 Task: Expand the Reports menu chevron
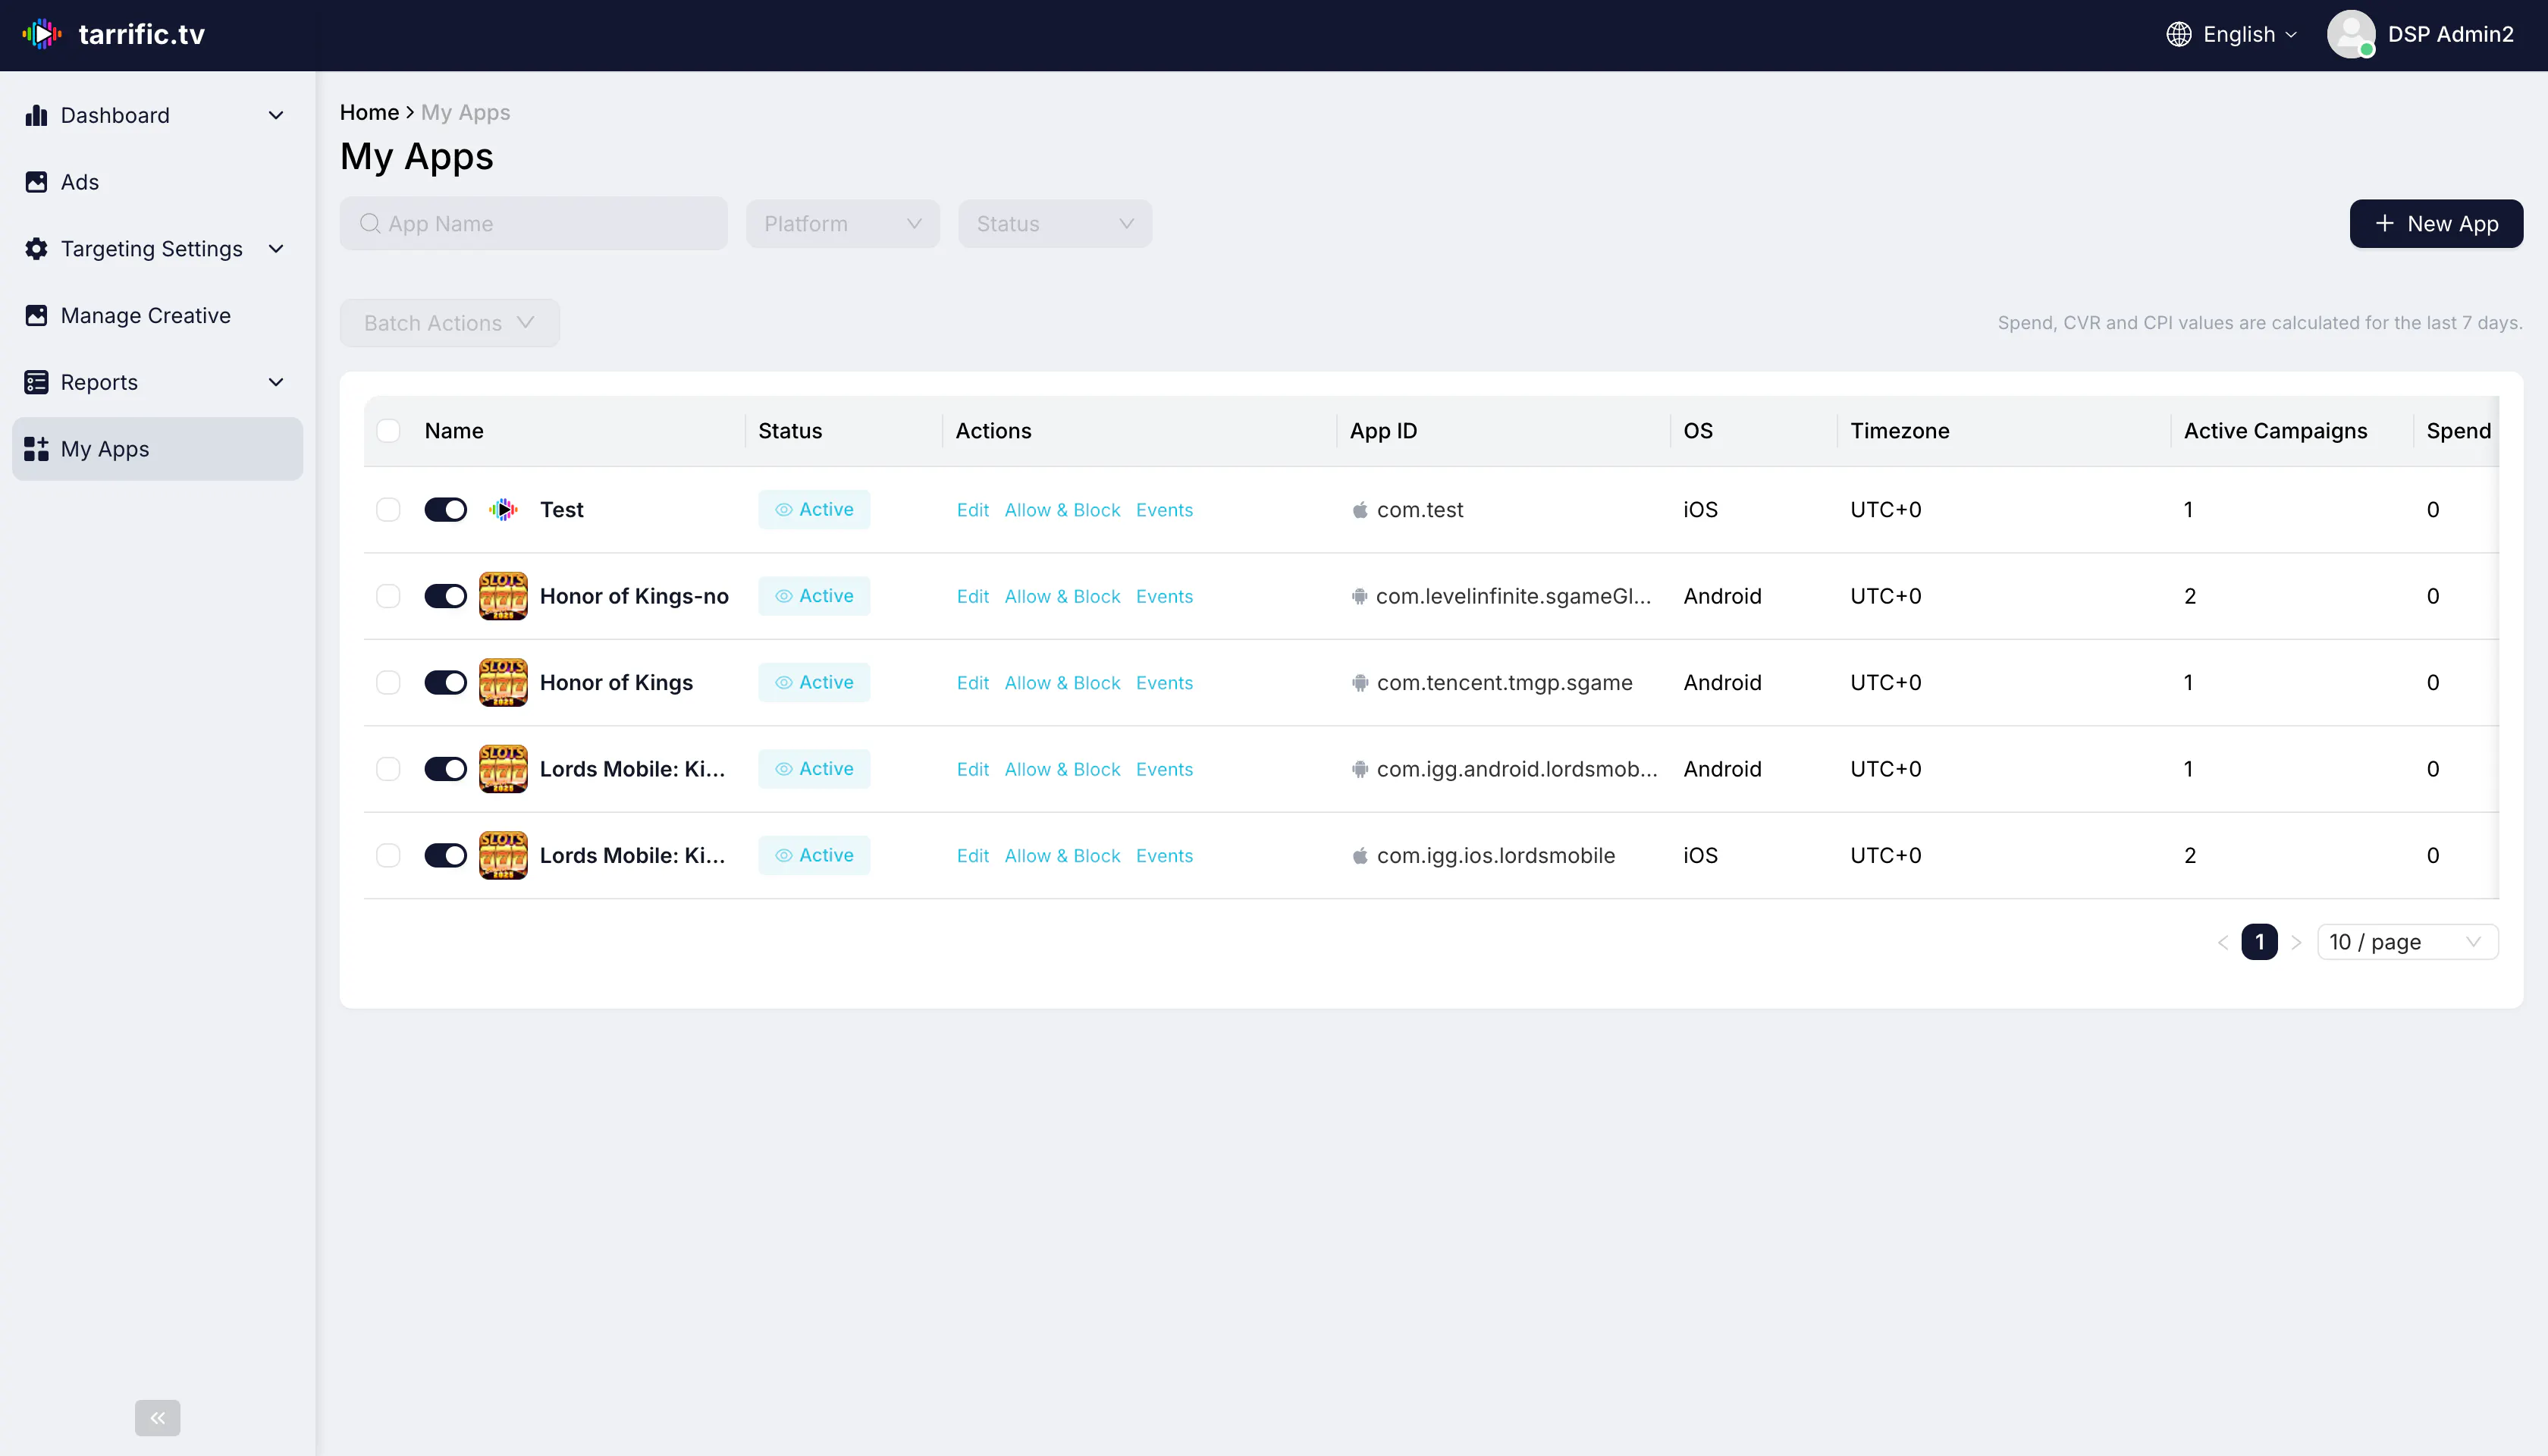tap(276, 382)
